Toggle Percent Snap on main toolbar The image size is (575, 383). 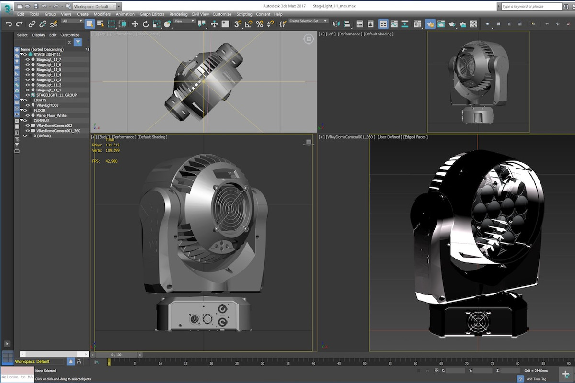pos(260,24)
